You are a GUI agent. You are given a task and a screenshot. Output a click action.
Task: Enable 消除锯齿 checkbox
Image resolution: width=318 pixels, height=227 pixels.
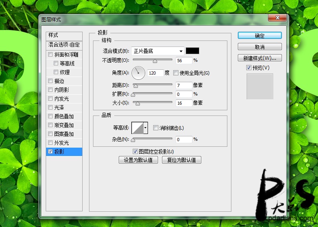156,128
